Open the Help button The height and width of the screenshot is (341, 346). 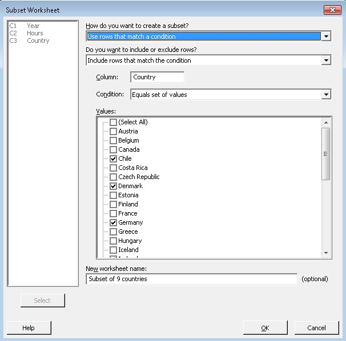[x=29, y=328]
